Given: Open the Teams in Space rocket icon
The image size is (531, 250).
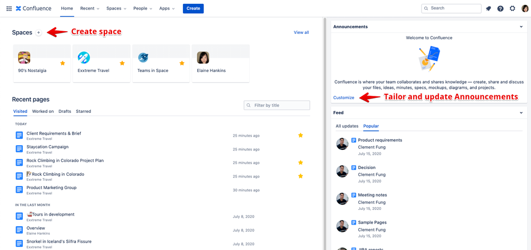Looking at the screenshot, I should click(x=144, y=58).
